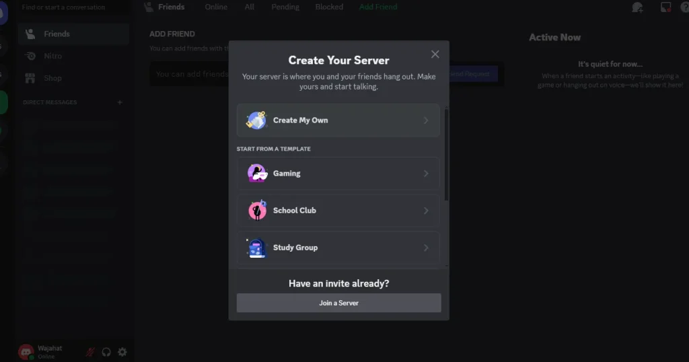Expand Gaming row chevron arrow

[426, 174]
